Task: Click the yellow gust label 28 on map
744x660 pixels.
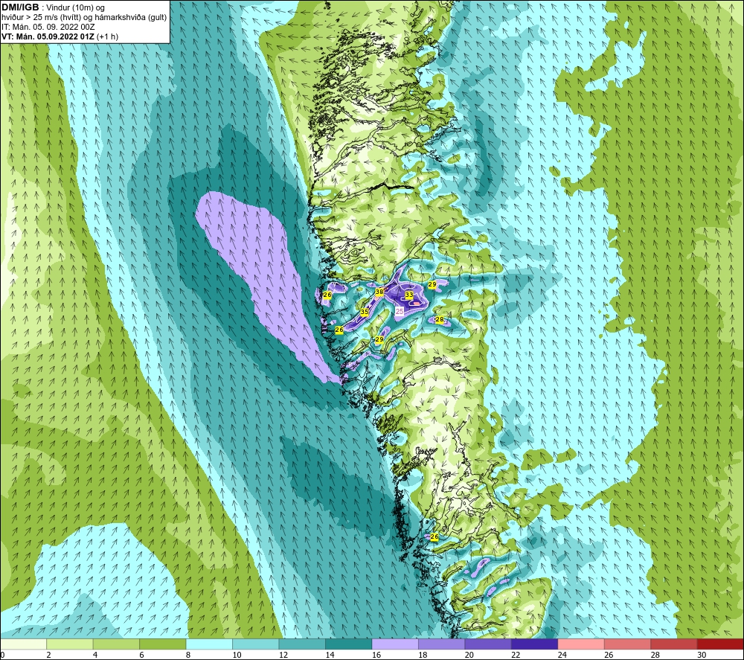Action: coord(440,319)
